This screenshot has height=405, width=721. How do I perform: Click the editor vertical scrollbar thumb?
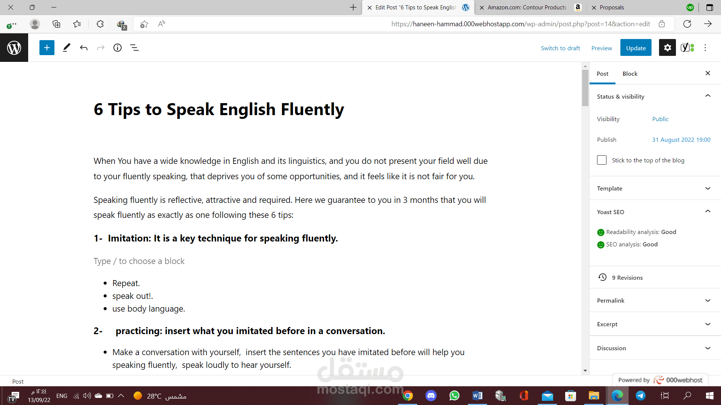click(x=585, y=87)
